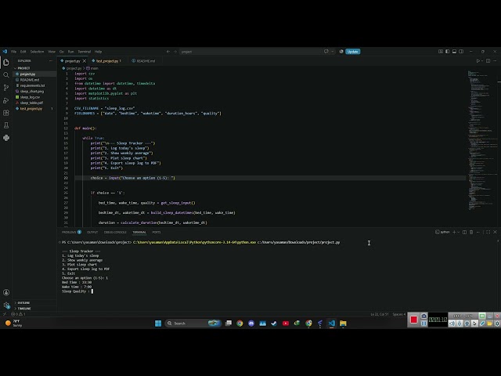Viewport: 501px width, 376px height.
Task: Split the terminal panel
Action: tap(464, 232)
